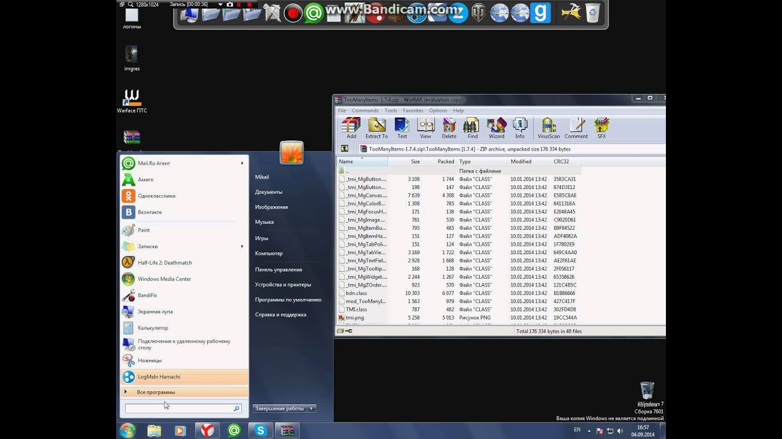Launch BandiFix from Start menu
The height and width of the screenshot is (439, 782).
(x=183, y=295)
